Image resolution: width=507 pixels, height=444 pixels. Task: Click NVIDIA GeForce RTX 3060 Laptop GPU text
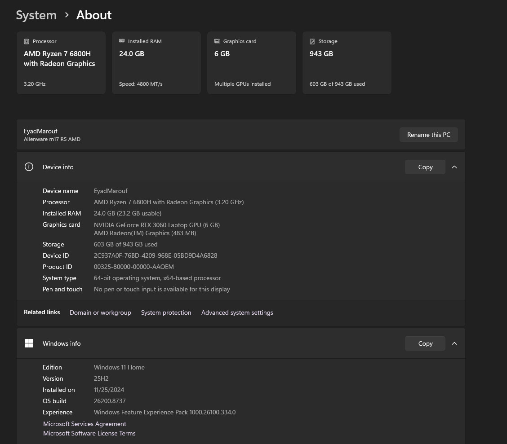157,225
